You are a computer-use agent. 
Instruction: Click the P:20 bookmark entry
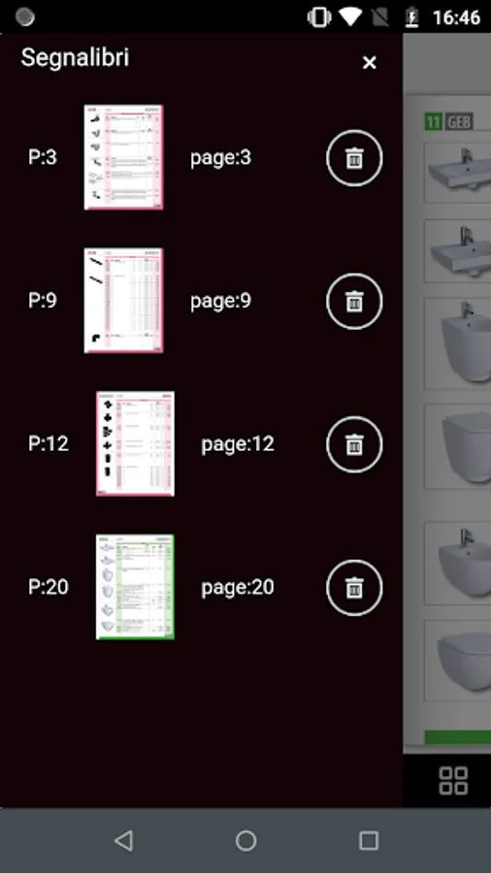click(49, 588)
